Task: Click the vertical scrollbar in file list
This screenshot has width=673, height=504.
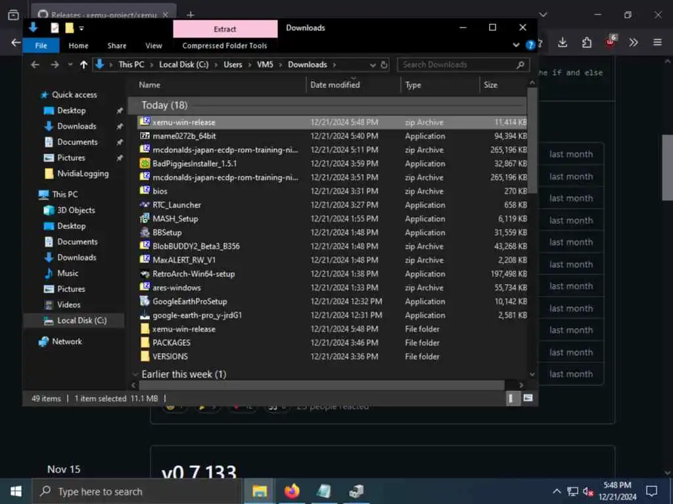Action: 532,140
